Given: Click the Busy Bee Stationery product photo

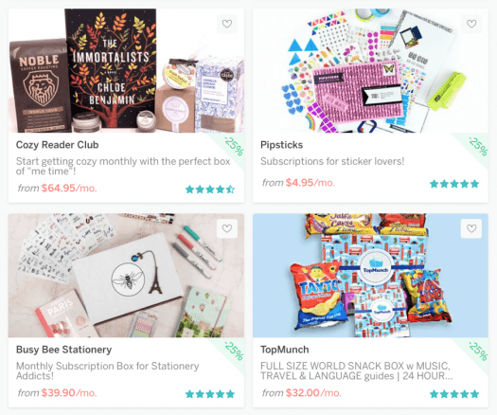Looking at the screenshot, I should pos(126,275).
